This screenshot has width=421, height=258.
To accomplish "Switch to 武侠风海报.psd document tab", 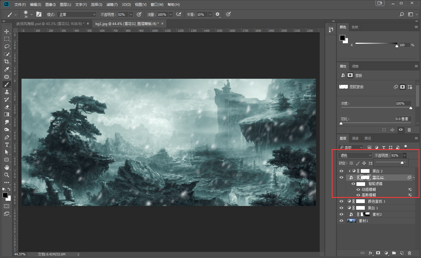I will (50, 24).
